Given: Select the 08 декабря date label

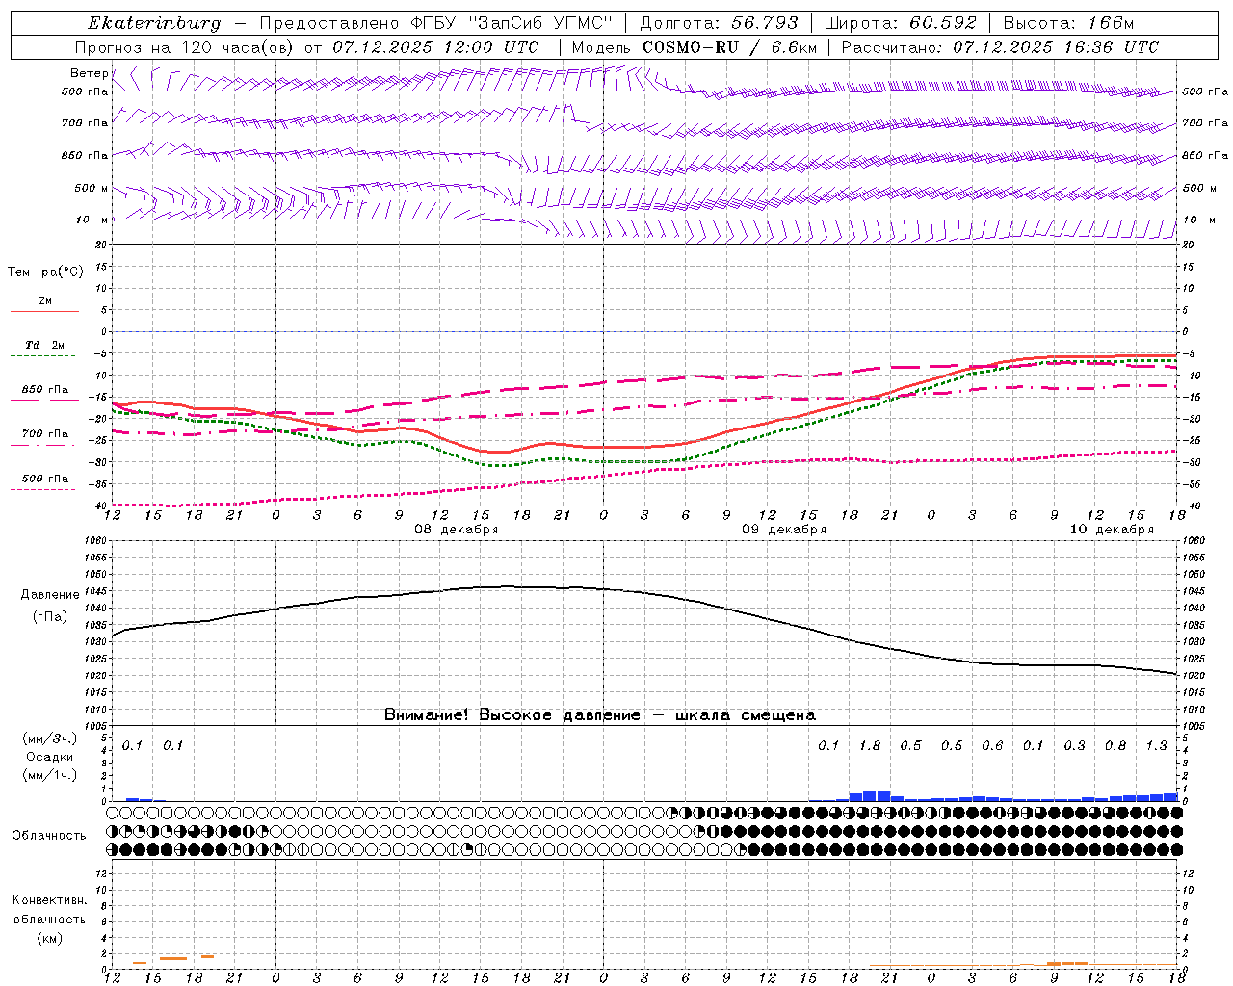Looking at the screenshot, I should coord(457,530).
